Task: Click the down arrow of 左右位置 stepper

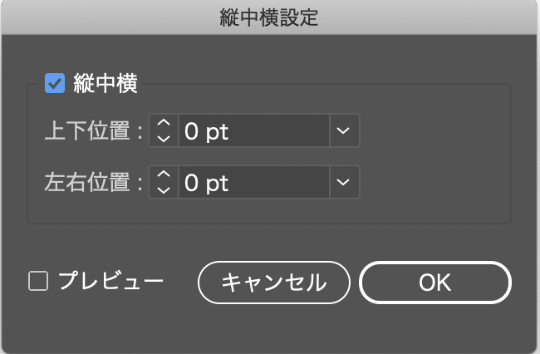Action: pyautogui.click(x=164, y=190)
